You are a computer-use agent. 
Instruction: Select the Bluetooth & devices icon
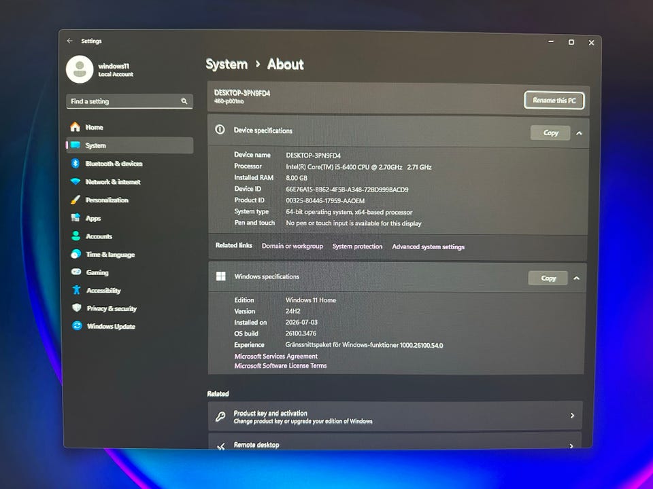click(x=76, y=164)
